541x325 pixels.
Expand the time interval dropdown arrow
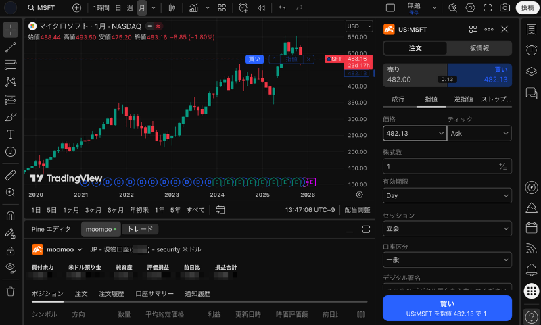click(154, 8)
